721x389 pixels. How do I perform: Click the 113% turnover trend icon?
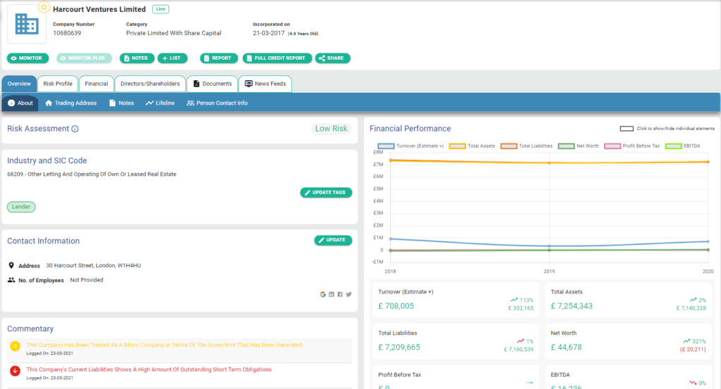tap(514, 300)
